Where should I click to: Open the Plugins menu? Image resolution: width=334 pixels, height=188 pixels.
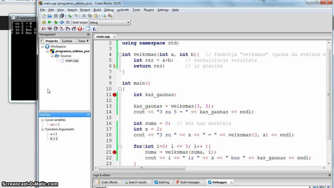149,10
